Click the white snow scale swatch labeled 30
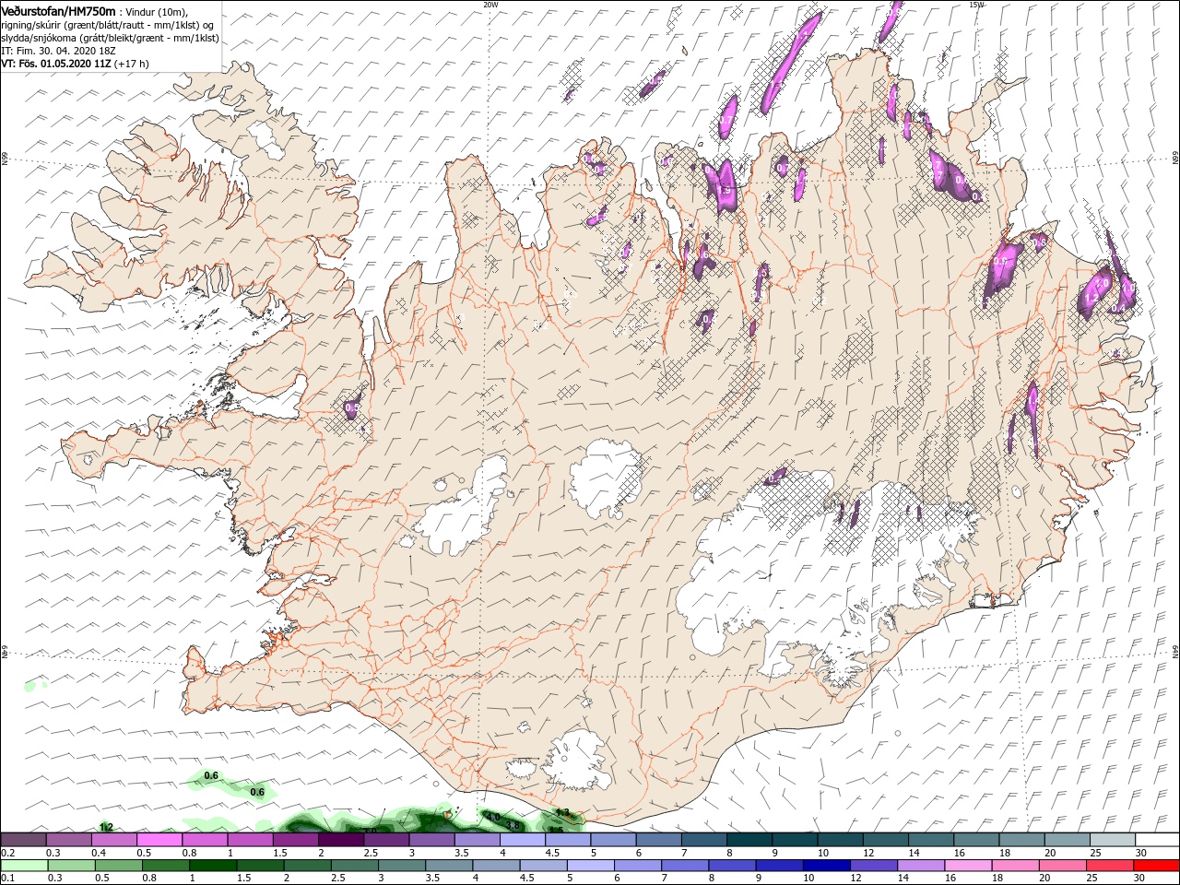Viewport: 1180px width, 885px height. (x=1156, y=840)
